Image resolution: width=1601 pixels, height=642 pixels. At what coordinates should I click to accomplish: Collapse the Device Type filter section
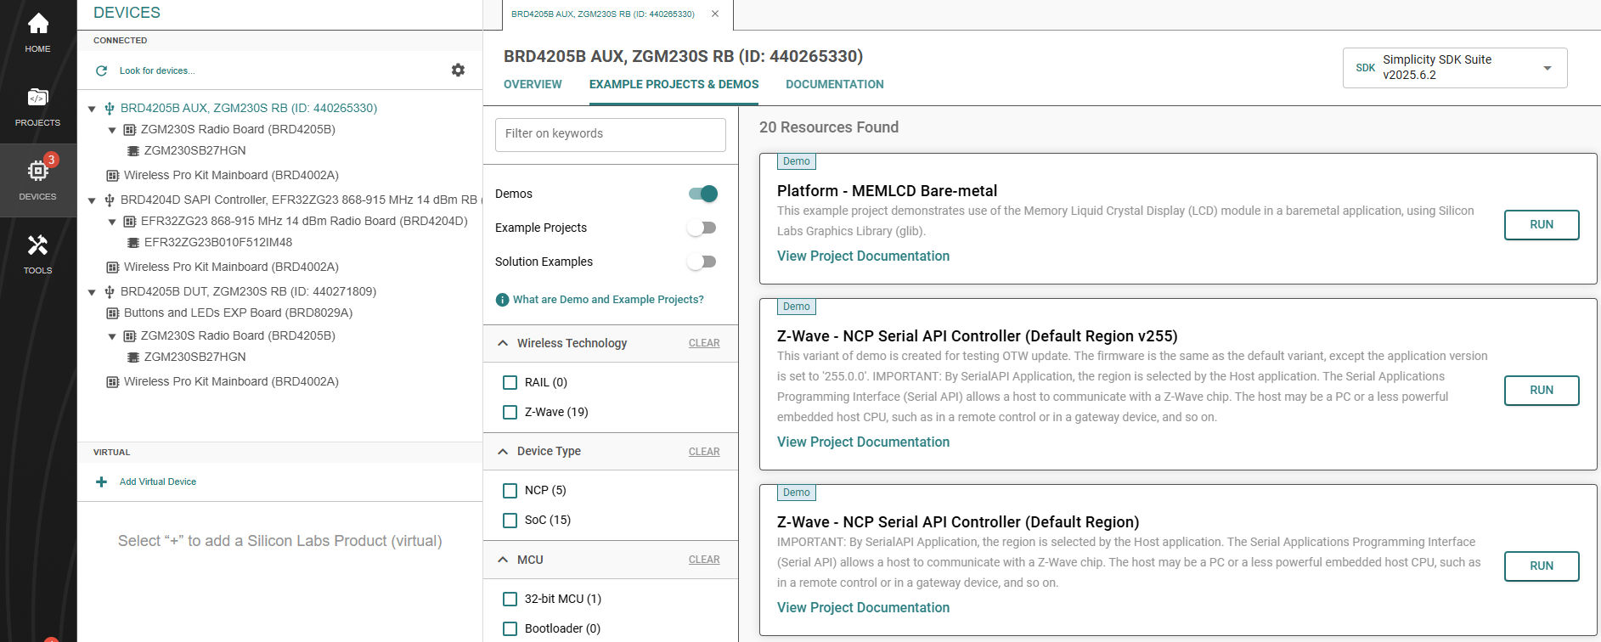click(x=503, y=452)
